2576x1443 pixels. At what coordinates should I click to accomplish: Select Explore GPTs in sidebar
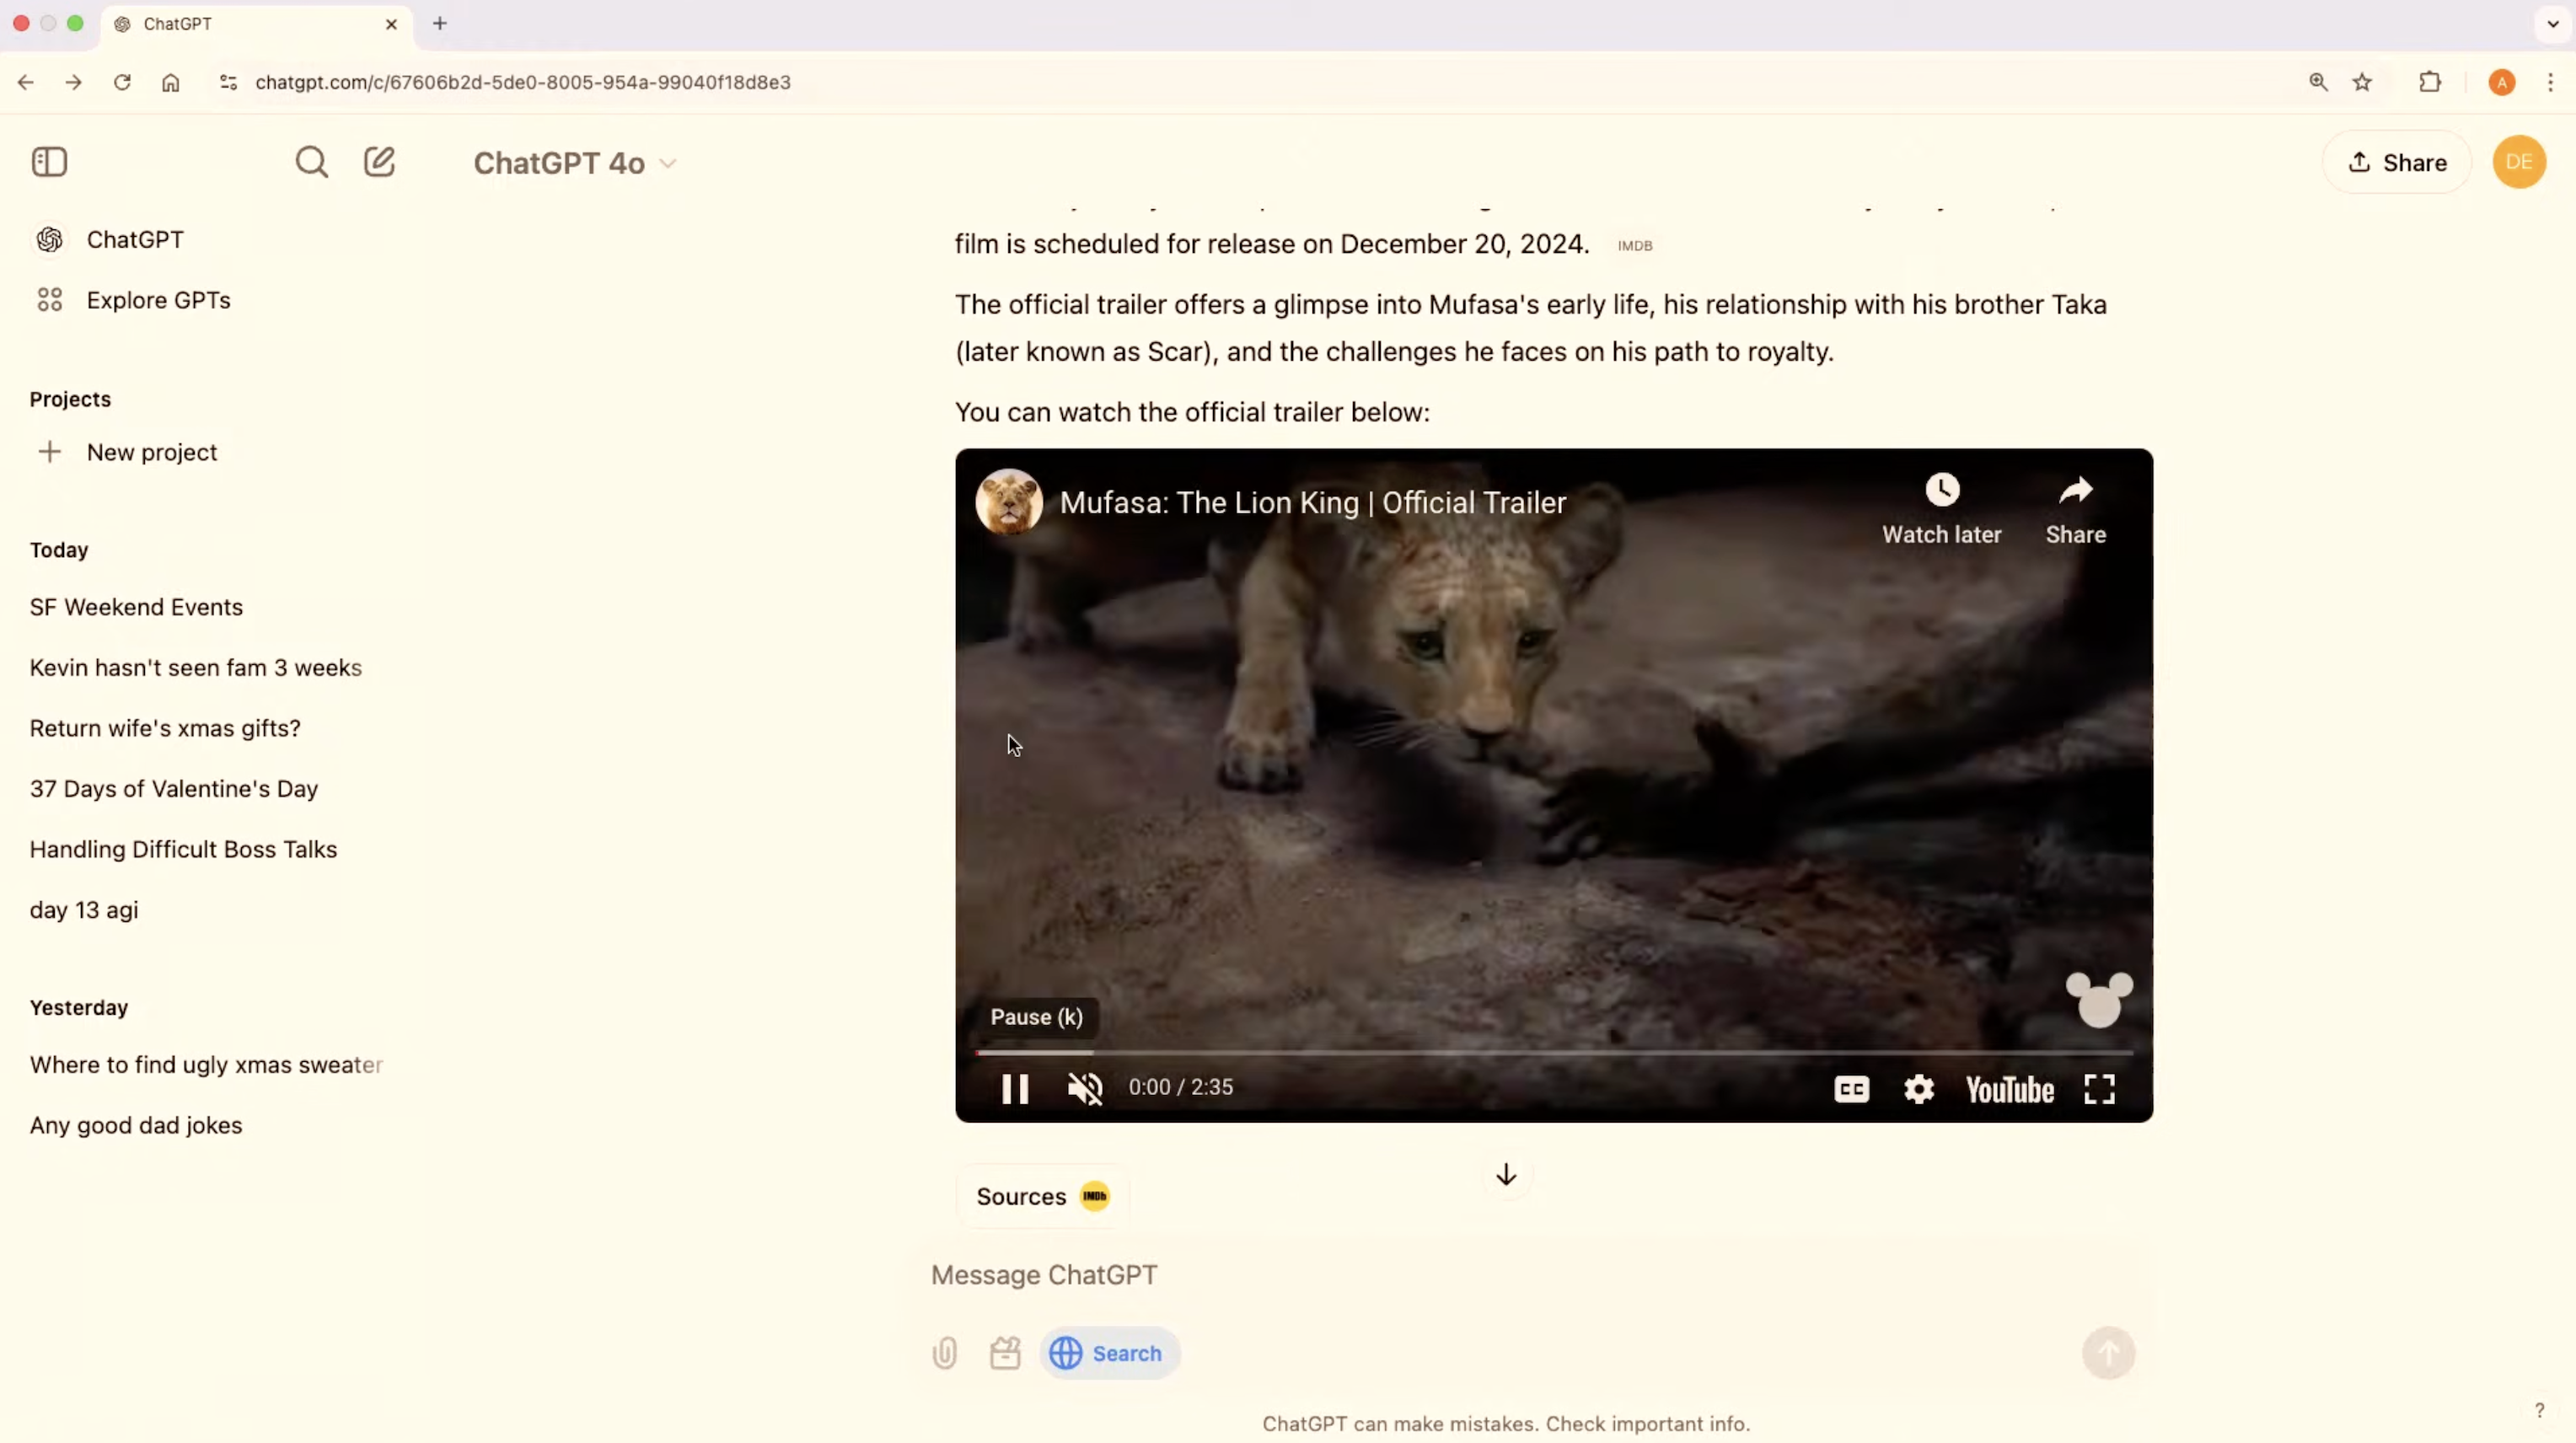[x=158, y=300]
